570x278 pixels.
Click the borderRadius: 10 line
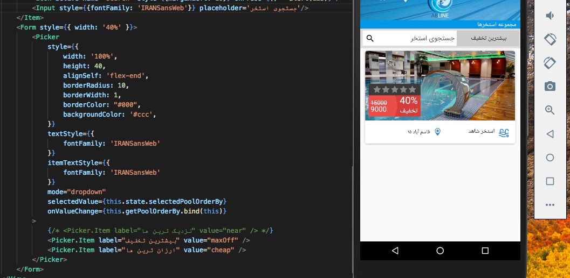point(96,85)
